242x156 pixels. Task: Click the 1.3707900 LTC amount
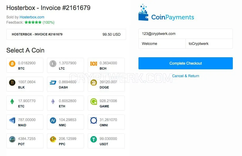coord(68,63)
